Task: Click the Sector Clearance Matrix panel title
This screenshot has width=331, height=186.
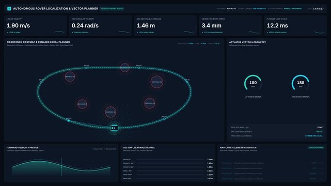Action: (x=139, y=148)
